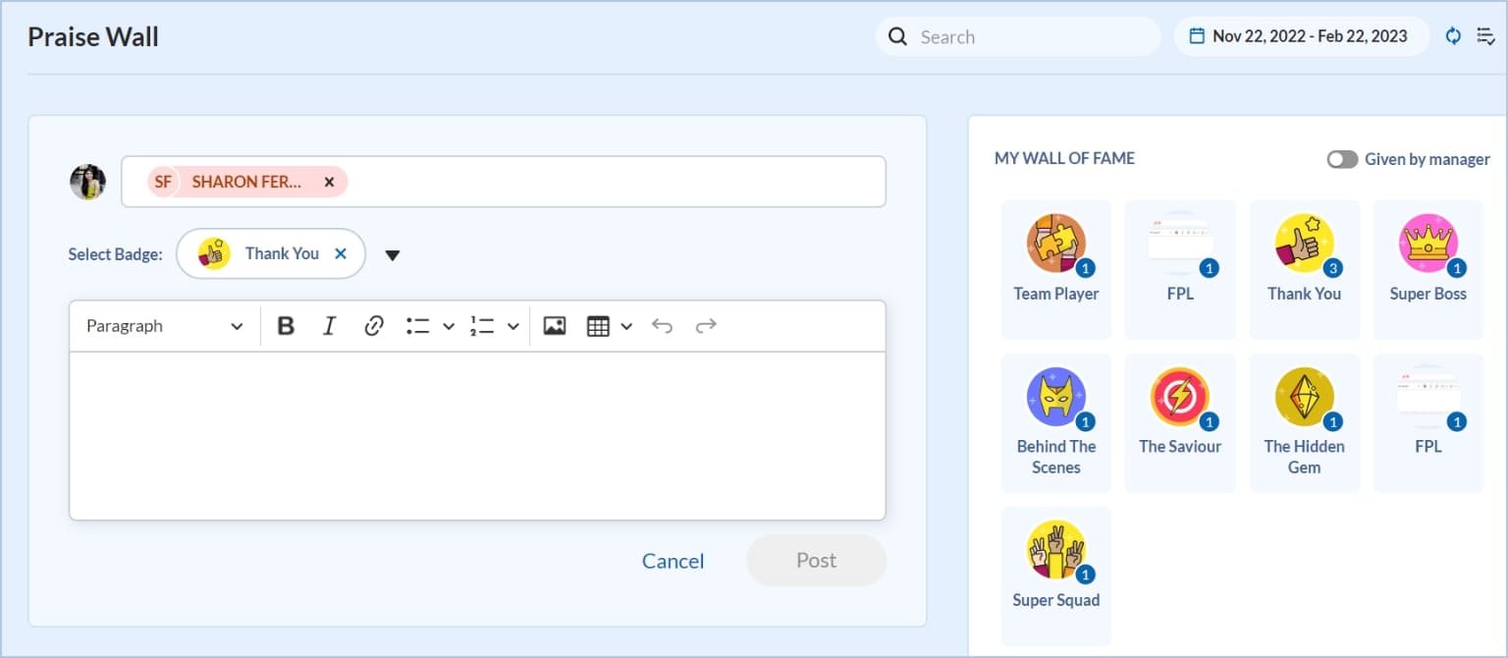The height and width of the screenshot is (658, 1508).
Task: Remove the Sharon Fer... recipient chip
Action: pos(329,182)
